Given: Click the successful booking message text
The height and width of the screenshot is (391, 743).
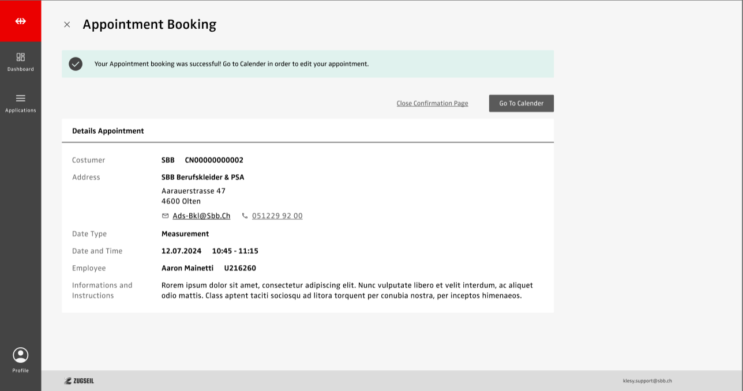Looking at the screenshot, I should pyautogui.click(x=231, y=64).
